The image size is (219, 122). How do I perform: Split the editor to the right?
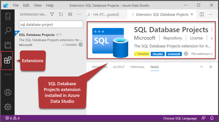tap(202, 14)
